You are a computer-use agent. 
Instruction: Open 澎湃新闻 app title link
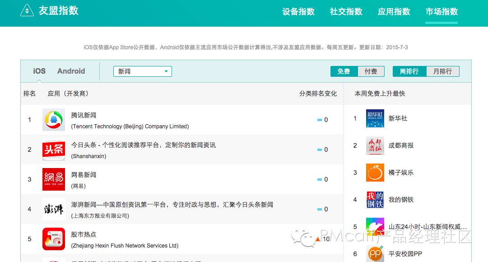[172, 205]
